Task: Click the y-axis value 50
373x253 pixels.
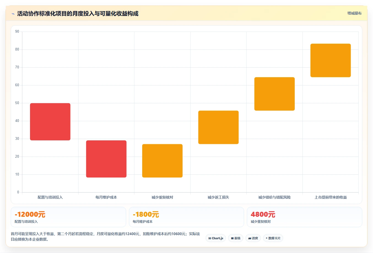Action: 17,103
